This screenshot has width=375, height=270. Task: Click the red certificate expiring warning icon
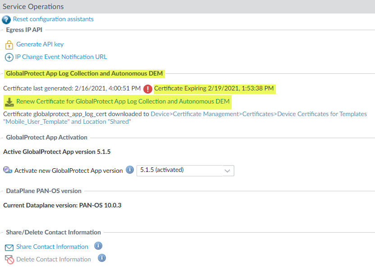coord(148,89)
